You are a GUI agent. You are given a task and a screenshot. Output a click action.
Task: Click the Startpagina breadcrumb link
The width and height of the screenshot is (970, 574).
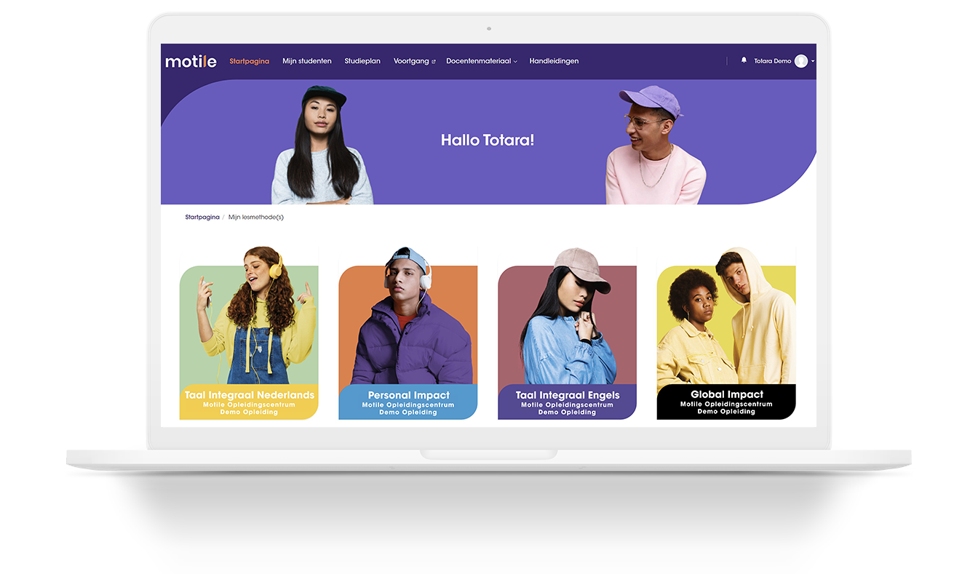click(202, 218)
